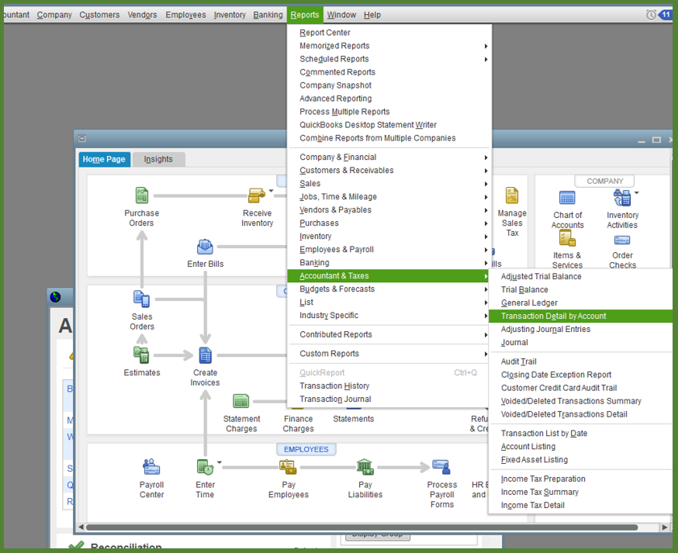The width and height of the screenshot is (678, 553).
Task: Open the Reports menu
Action: 304,15
